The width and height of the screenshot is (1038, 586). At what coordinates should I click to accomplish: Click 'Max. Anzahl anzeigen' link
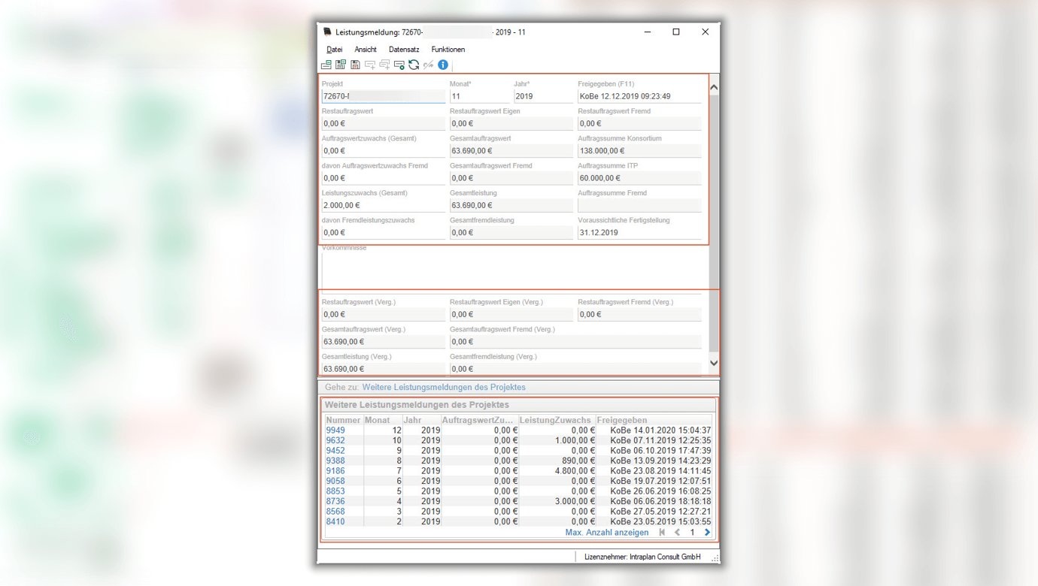tap(606, 533)
